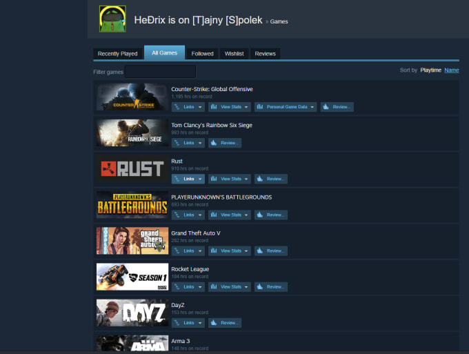Expand Links dropdown arrow for BATTLEGROUNDS
Image resolution: width=469 pixels, height=354 pixels.
(200, 215)
